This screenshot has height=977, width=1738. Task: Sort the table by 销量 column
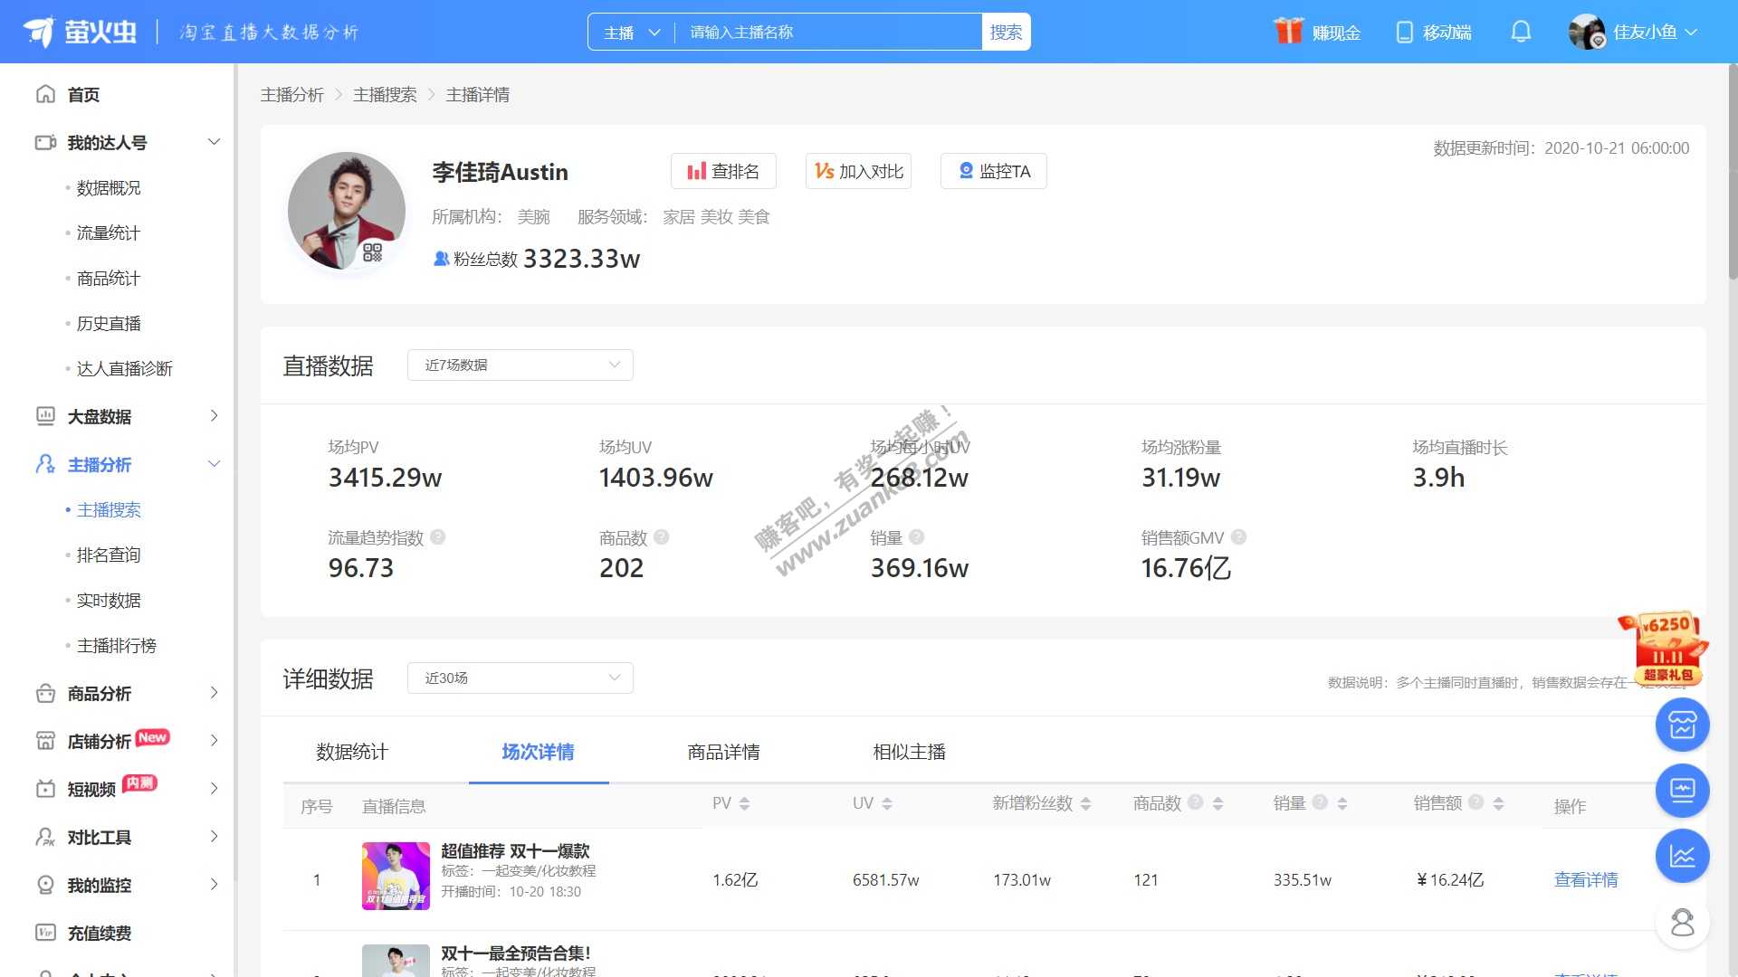point(1342,803)
